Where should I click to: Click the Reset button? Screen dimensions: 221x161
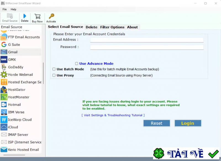pyautogui.click(x=157, y=123)
